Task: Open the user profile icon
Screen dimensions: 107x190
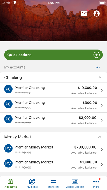Action: point(97,13)
